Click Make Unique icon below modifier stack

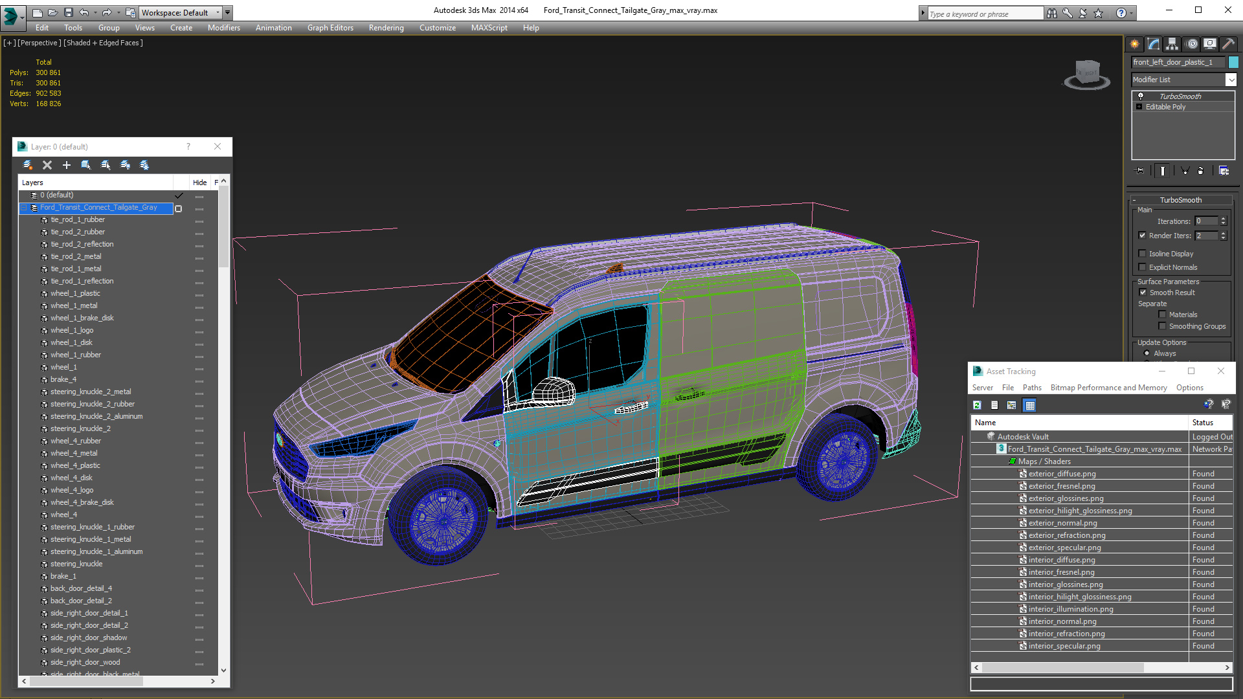(1185, 171)
